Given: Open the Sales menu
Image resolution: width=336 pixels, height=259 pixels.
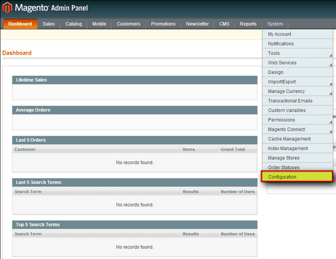Looking at the screenshot, I should (48, 24).
